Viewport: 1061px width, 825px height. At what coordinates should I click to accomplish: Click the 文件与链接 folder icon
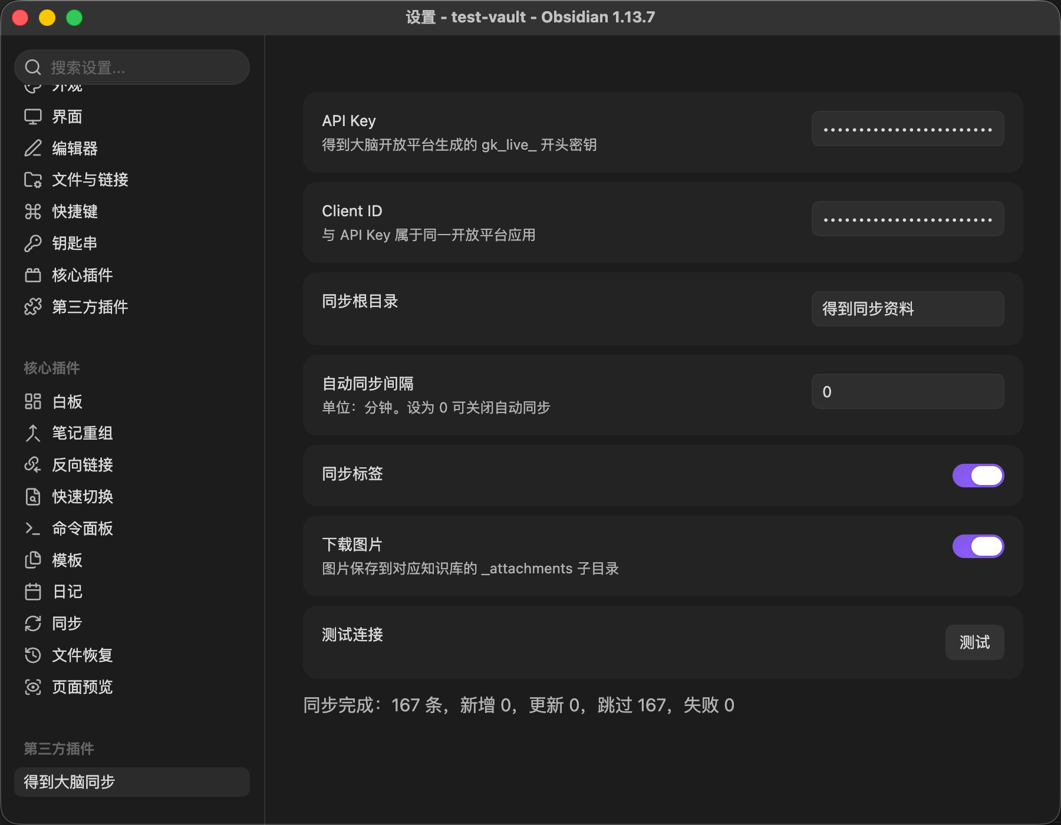click(x=33, y=180)
